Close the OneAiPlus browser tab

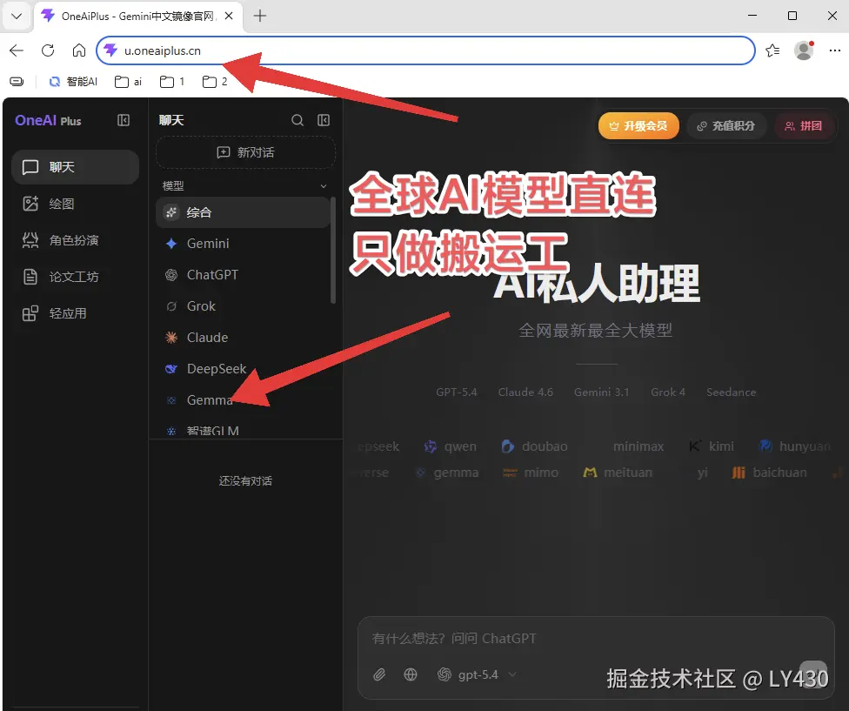tap(229, 16)
